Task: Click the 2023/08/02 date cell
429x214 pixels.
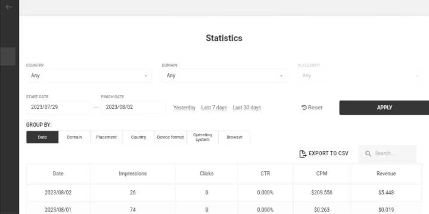Action: [x=58, y=193]
